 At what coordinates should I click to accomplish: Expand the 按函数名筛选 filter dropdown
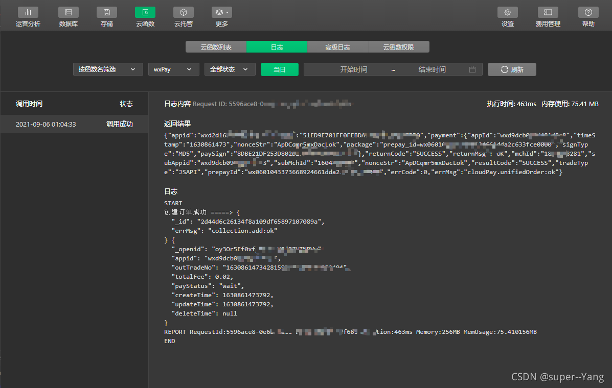[x=108, y=69]
